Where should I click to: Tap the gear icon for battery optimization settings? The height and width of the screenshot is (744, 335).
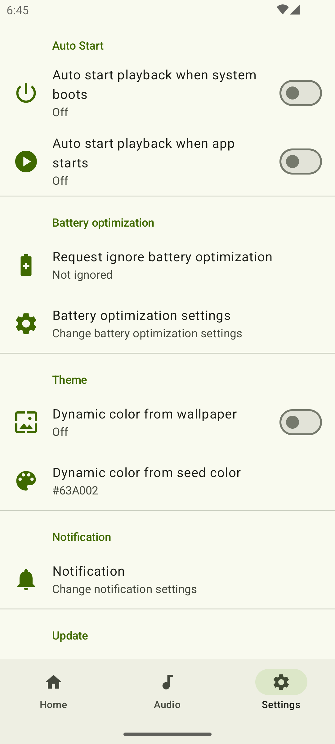point(26,324)
